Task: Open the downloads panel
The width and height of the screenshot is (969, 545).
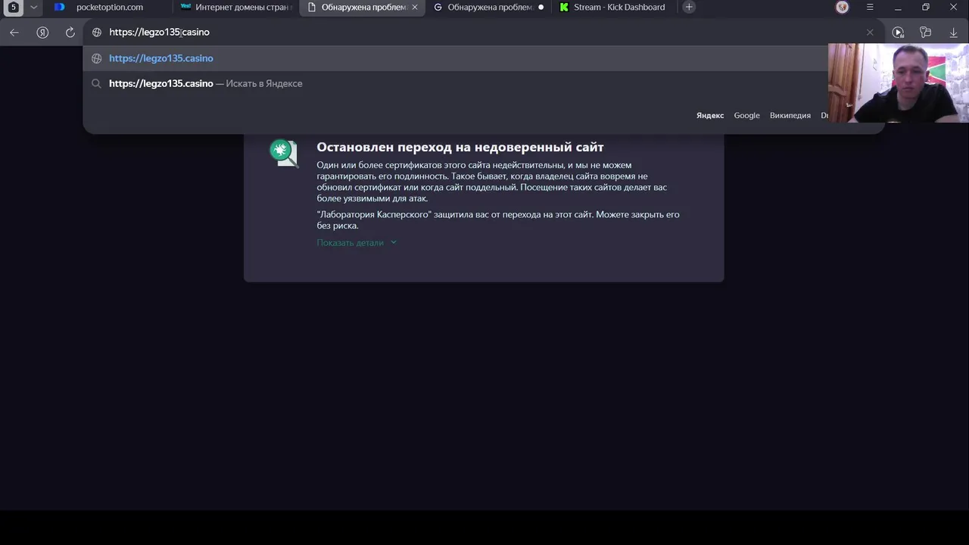Action: (x=953, y=33)
